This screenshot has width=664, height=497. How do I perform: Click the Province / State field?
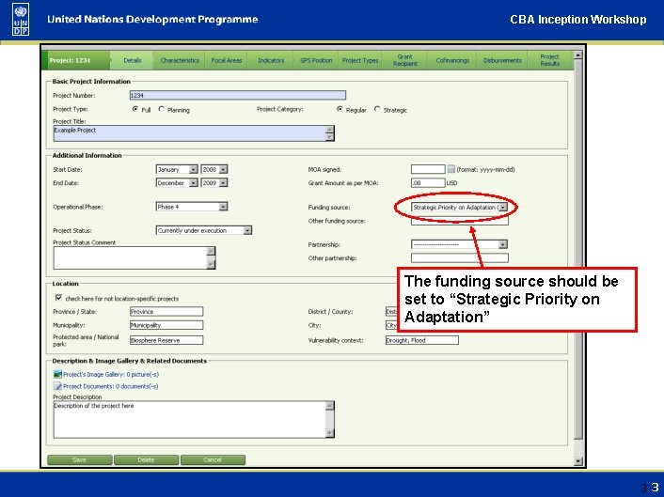point(166,312)
